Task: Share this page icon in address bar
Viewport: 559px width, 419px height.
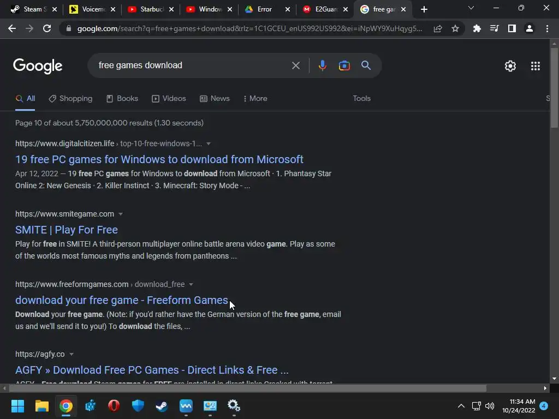Action: coord(438,28)
